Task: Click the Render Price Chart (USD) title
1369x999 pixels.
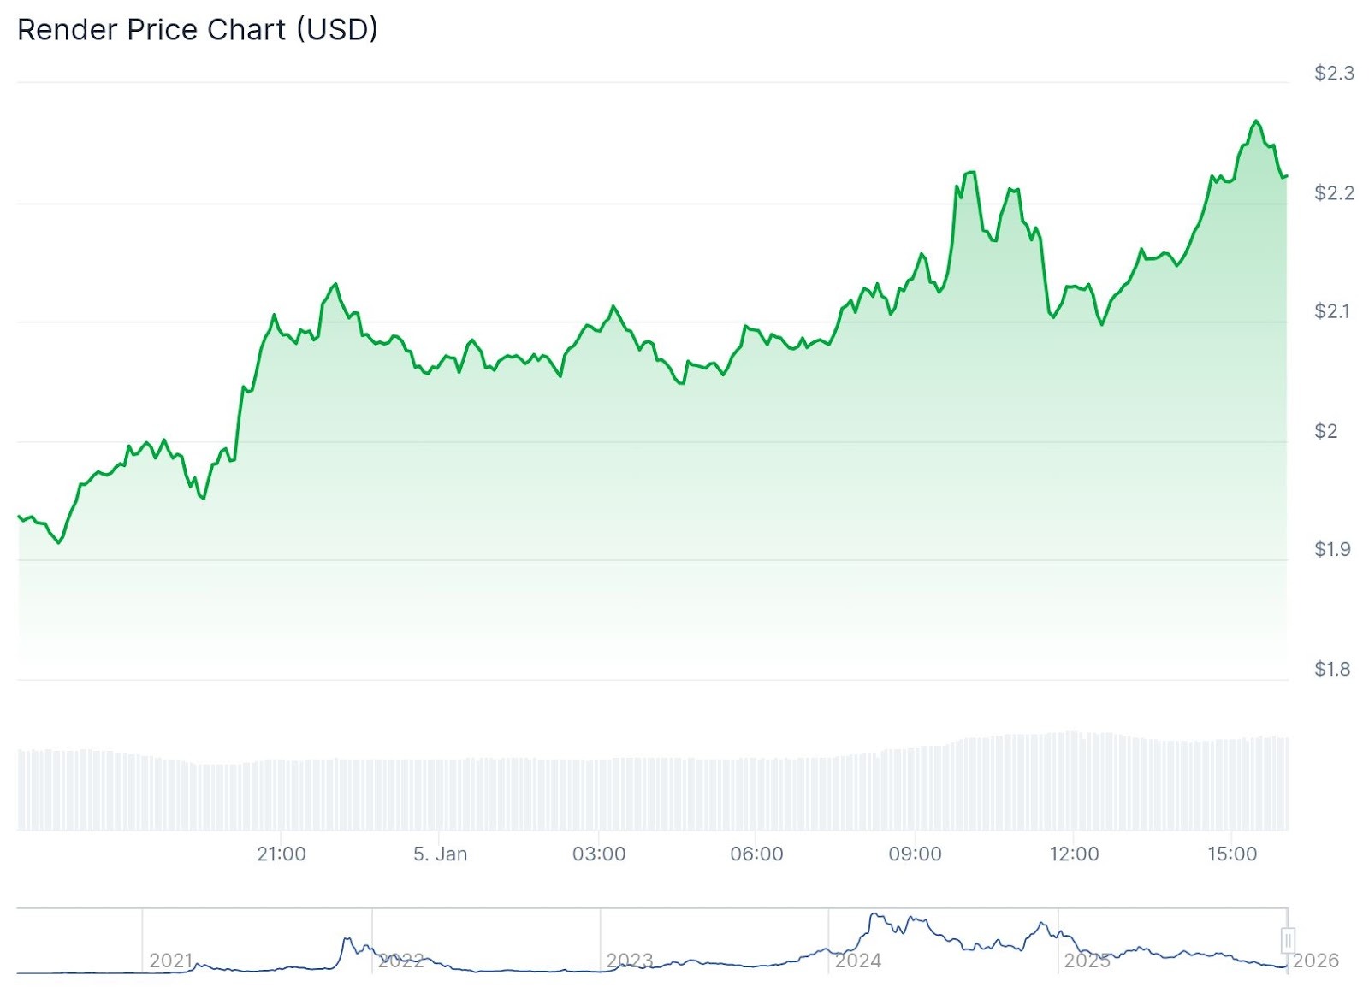Action: coord(198,30)
